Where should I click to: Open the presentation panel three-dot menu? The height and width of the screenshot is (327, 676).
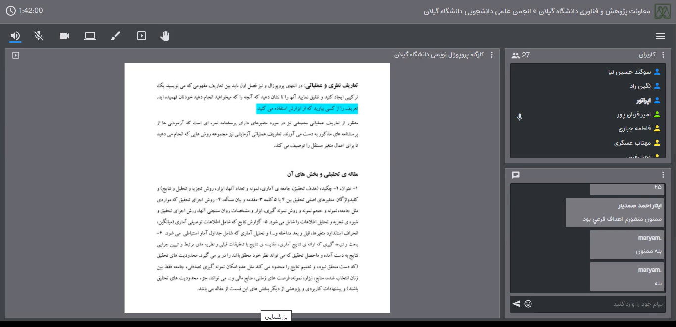coord(491,55)
